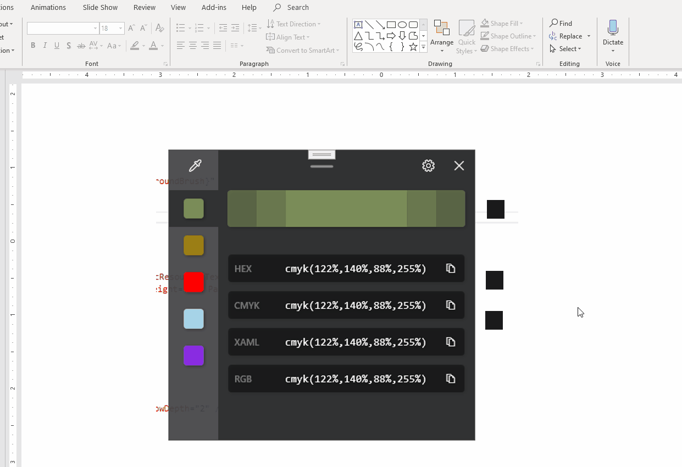Copy the CMYK row color value
682x467 pixels.
coord(451,305)
